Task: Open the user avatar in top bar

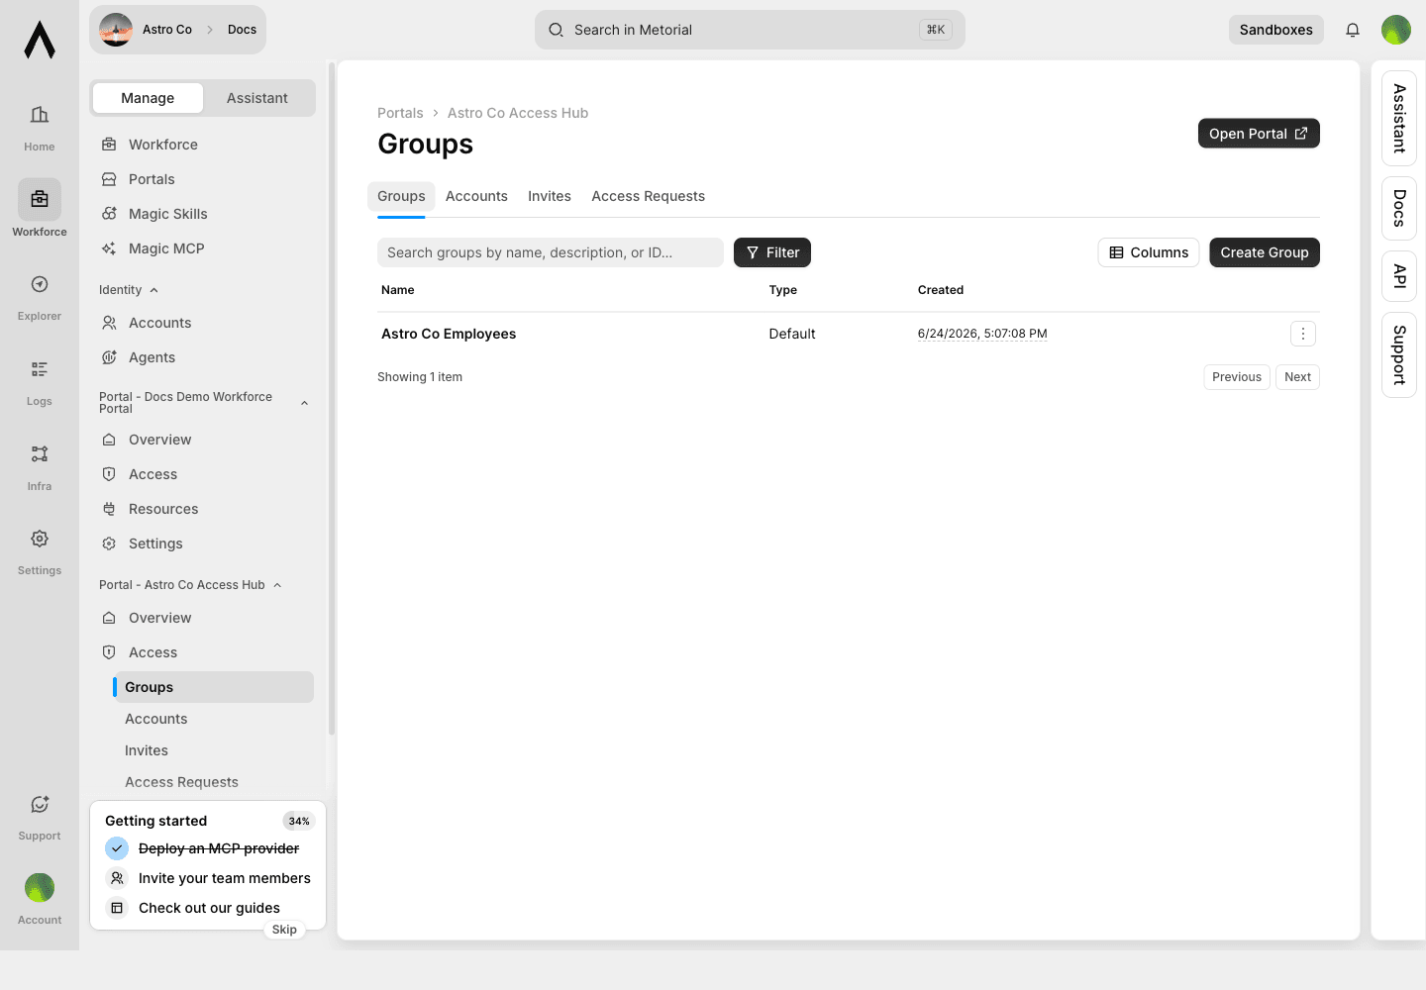Action: pyautogui.click(x=1396, y=30)
